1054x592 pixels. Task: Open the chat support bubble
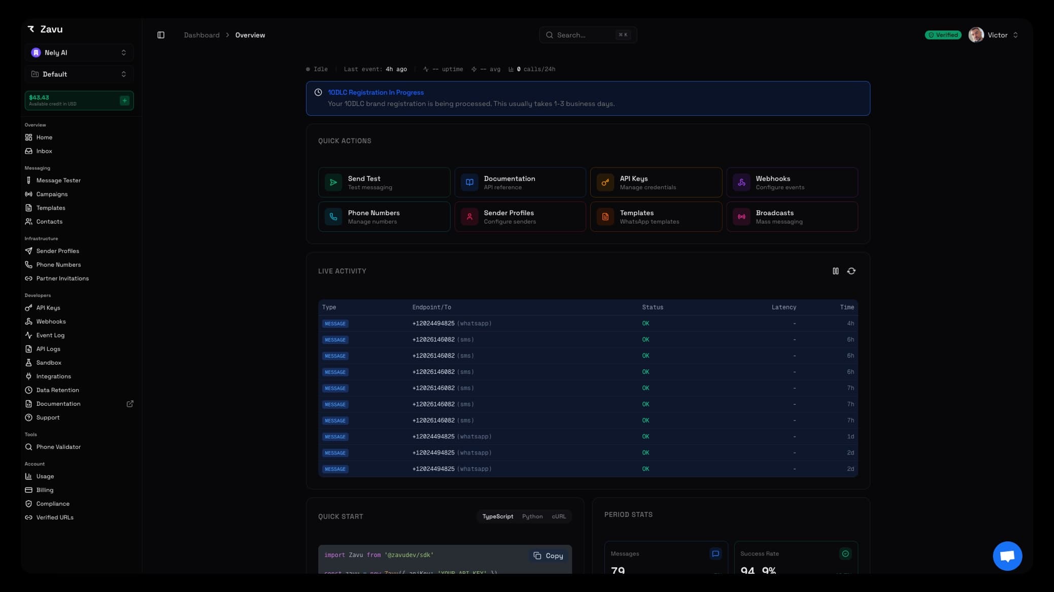click(x=1007, y=556)
